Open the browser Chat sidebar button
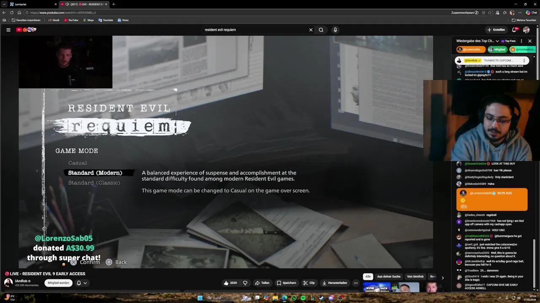Viewport: 540px width, 303px height. click(x=531, y=13)
